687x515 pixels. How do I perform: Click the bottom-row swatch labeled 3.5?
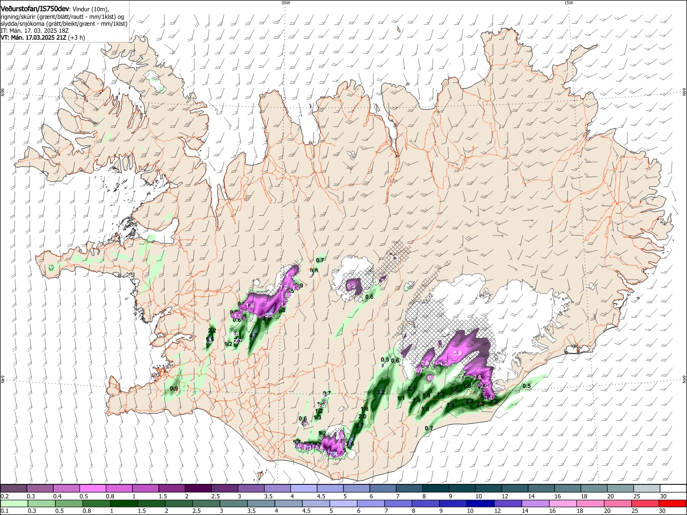click(261, 504)
